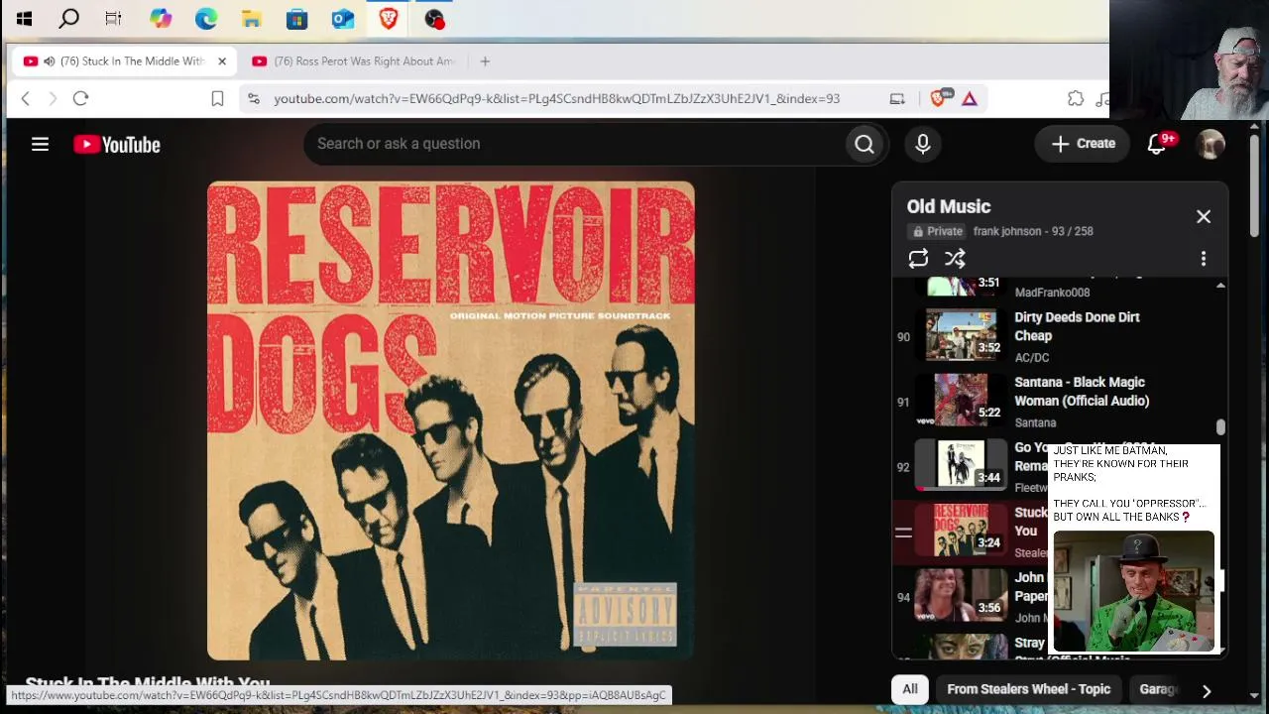Open Microsoft Store from the taskbar

(296, 18)
